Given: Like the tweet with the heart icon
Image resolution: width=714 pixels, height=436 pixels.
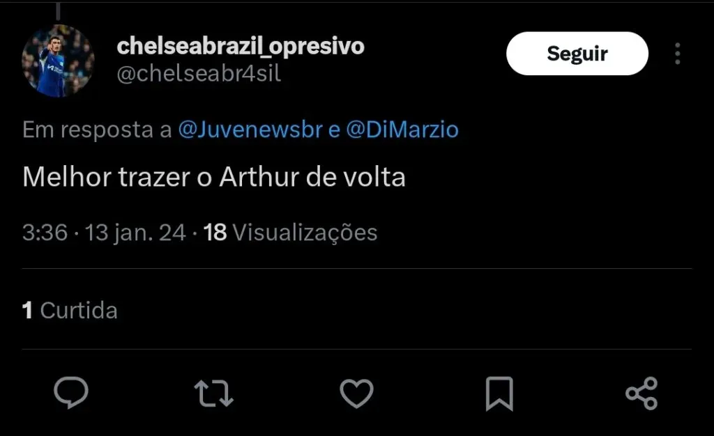Looking at the screenshot, I should (x=356, y=393).
